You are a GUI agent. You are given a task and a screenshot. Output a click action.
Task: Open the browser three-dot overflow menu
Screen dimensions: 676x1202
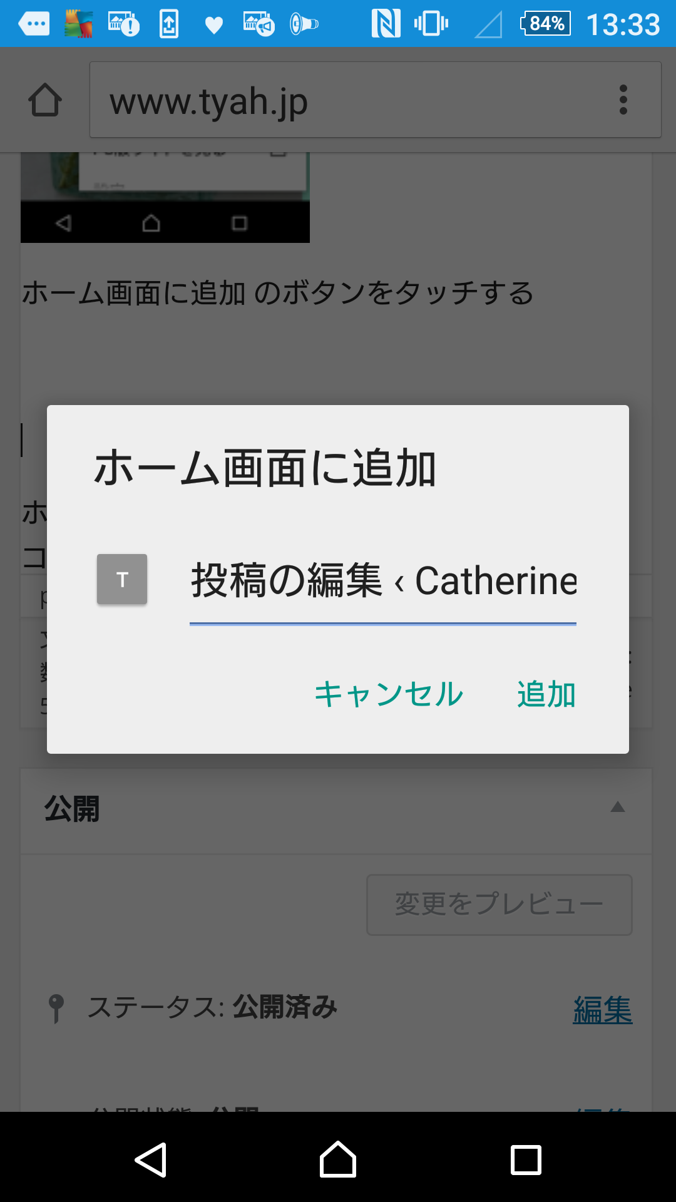[623, 100]
